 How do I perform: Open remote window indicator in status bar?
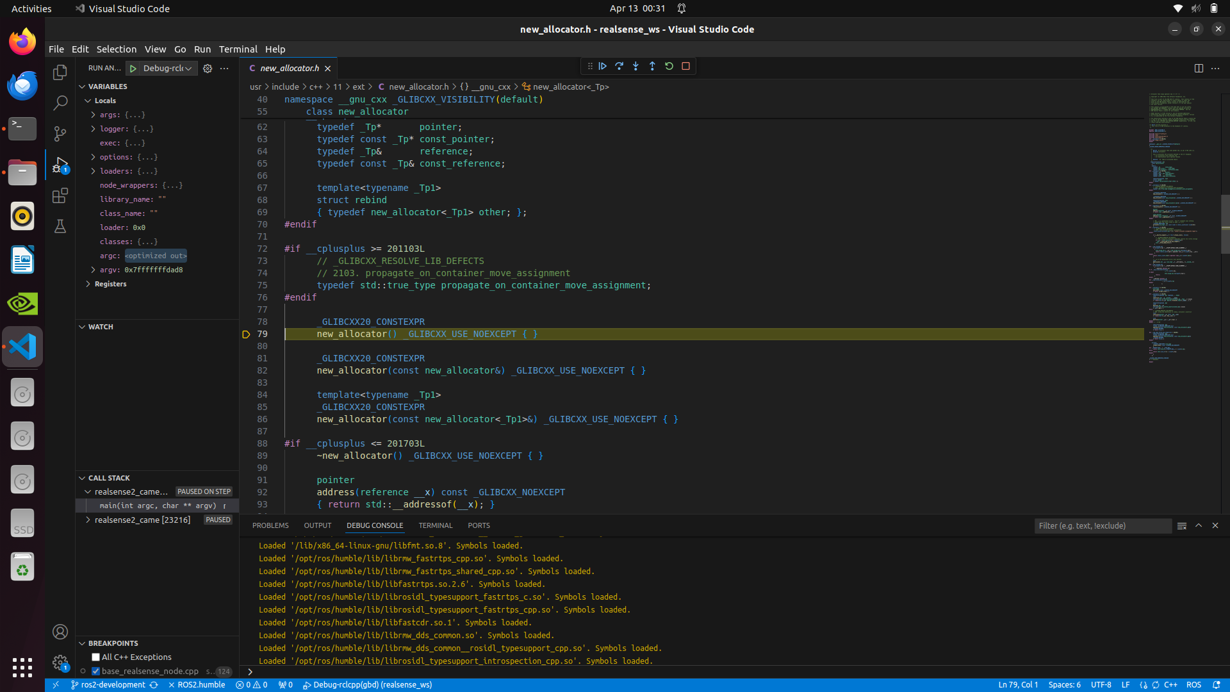tap(56, 684)
